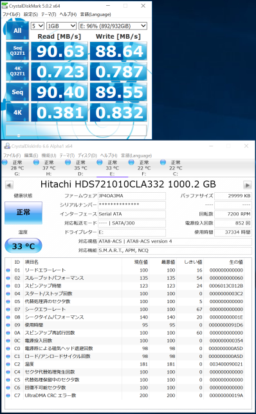The height and width of the screenshot is (414, 256).
Task: Click the power on count 852 回
Action: coord(233,223)
